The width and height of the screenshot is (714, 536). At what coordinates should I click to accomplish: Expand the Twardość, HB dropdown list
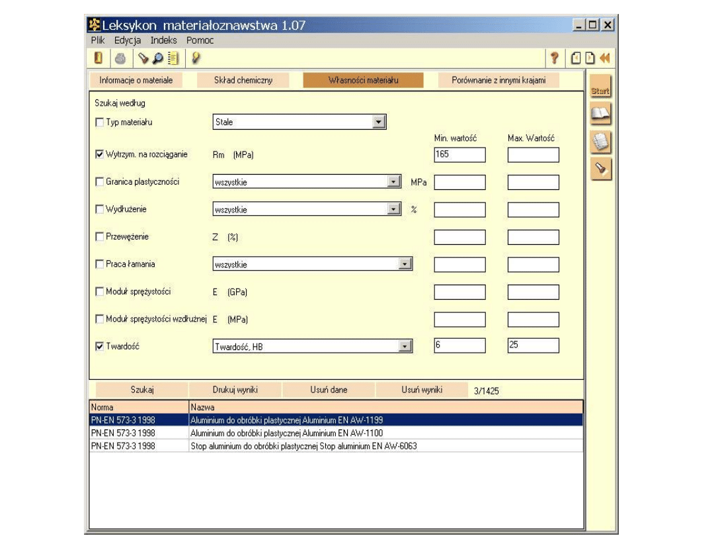pyautogui.click(x=405, y=346)
